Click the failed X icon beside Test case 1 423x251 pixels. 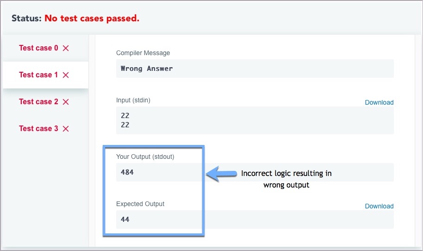point(66,75)
